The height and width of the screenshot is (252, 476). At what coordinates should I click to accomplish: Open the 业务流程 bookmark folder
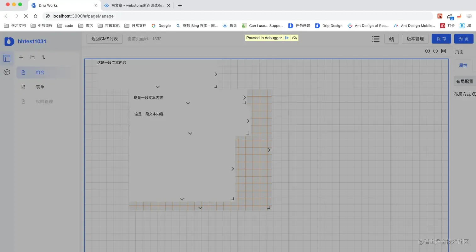tap(42, 26)
